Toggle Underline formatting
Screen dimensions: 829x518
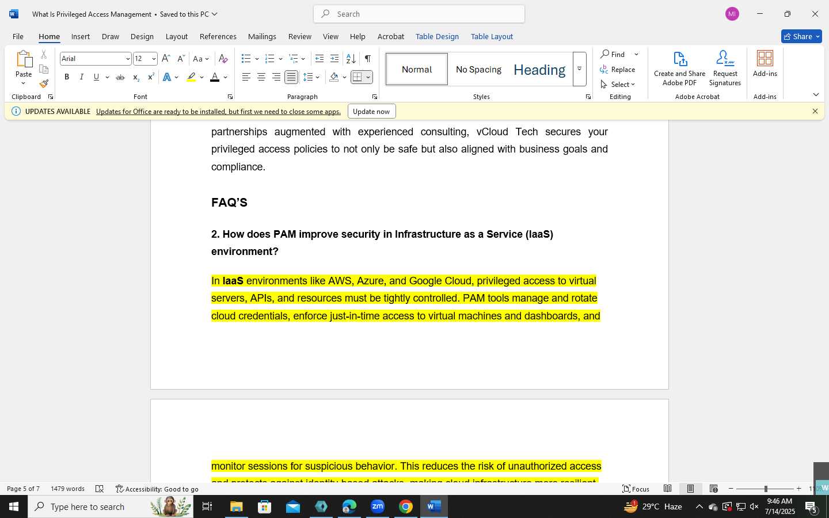(96, 77)
